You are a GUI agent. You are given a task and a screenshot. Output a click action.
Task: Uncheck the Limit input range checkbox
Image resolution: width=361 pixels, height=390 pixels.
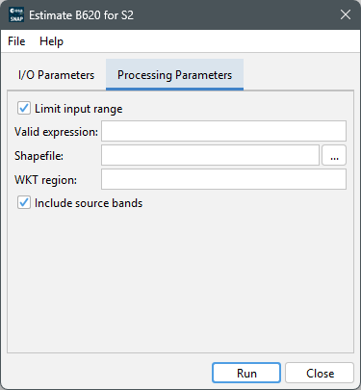coord(24,108)
